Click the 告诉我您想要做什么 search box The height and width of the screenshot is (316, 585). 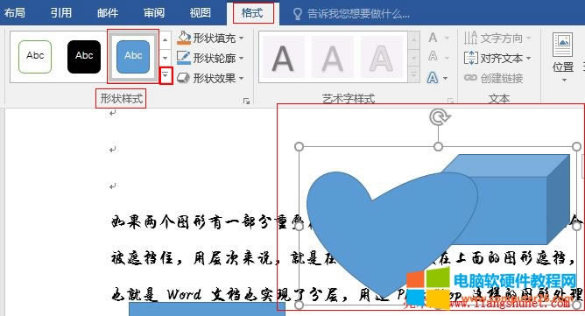pos(358,14)
